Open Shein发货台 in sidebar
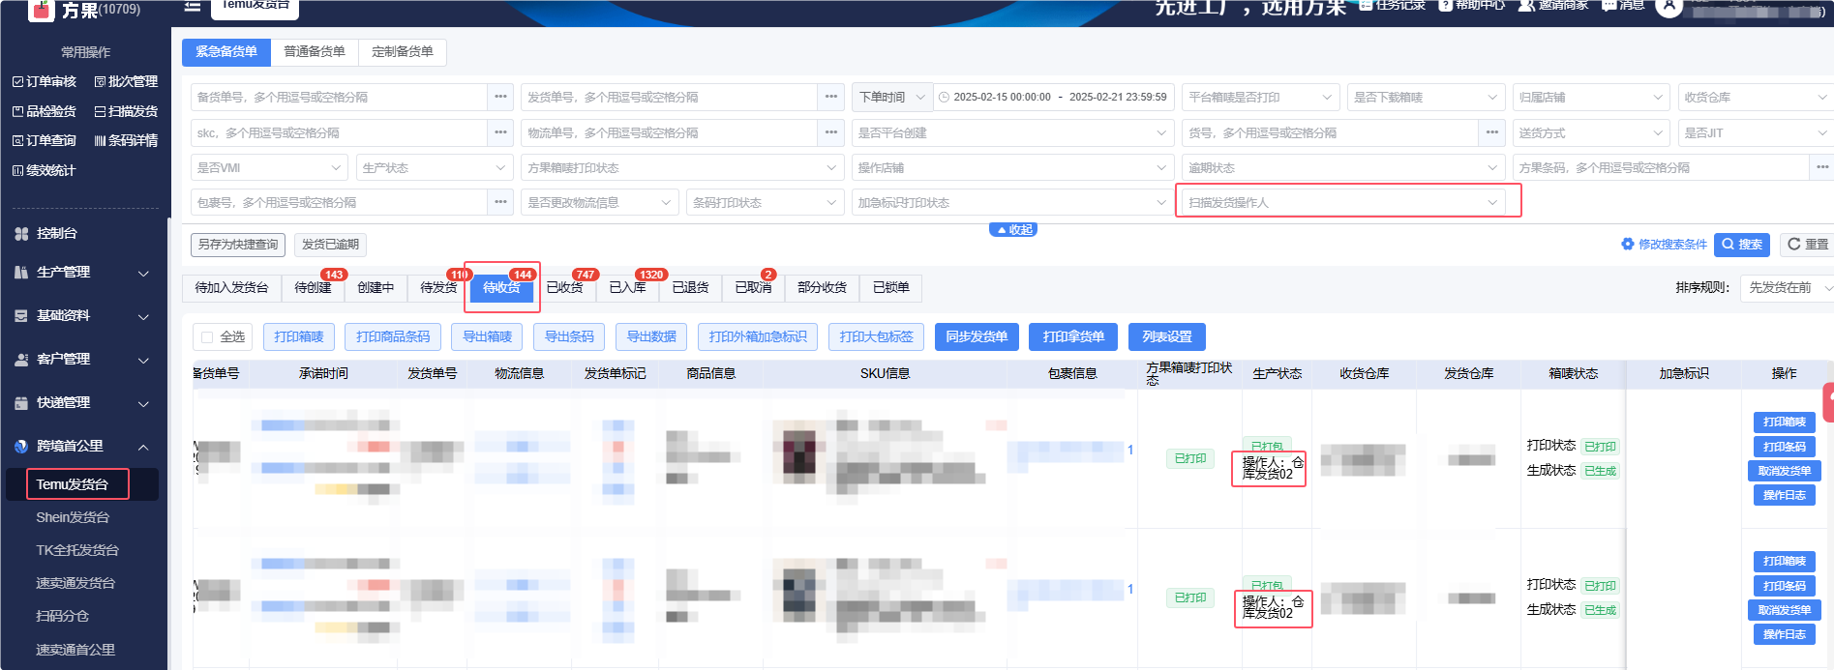This screenshot has height=670, width=1834. (x=73, y=518)
